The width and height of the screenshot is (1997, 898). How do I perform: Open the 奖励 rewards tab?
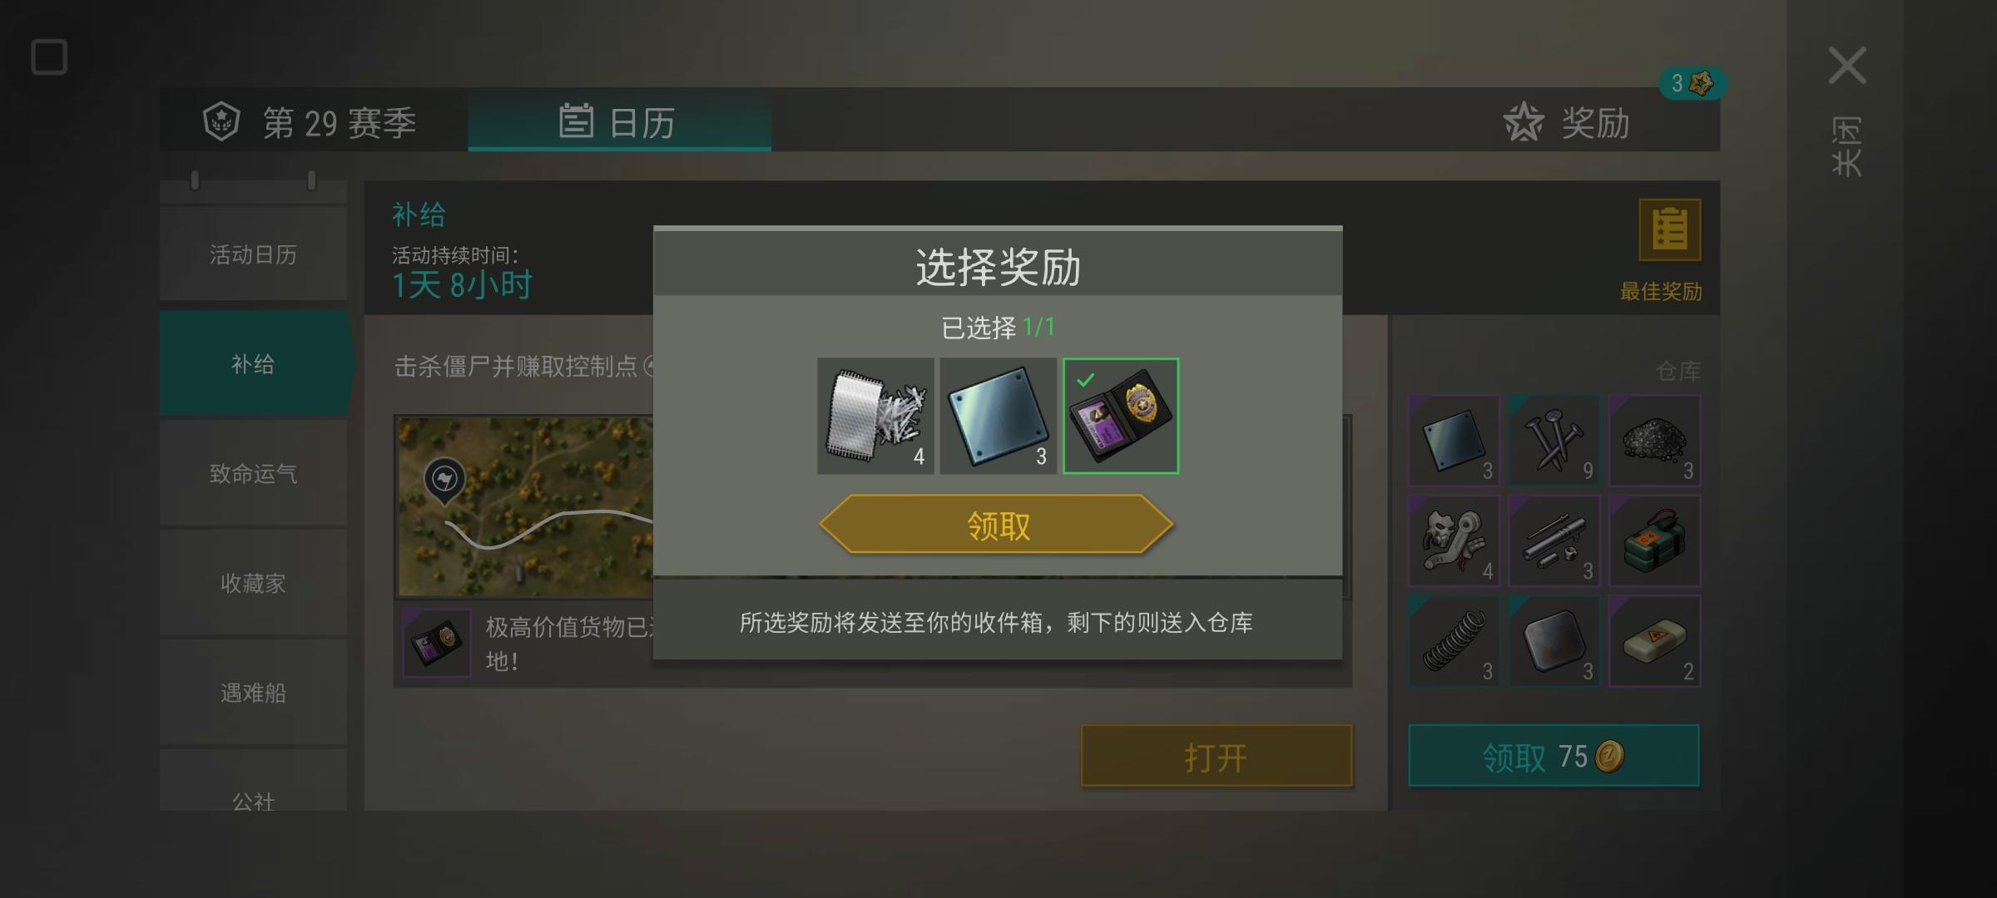pos(1568,122)
